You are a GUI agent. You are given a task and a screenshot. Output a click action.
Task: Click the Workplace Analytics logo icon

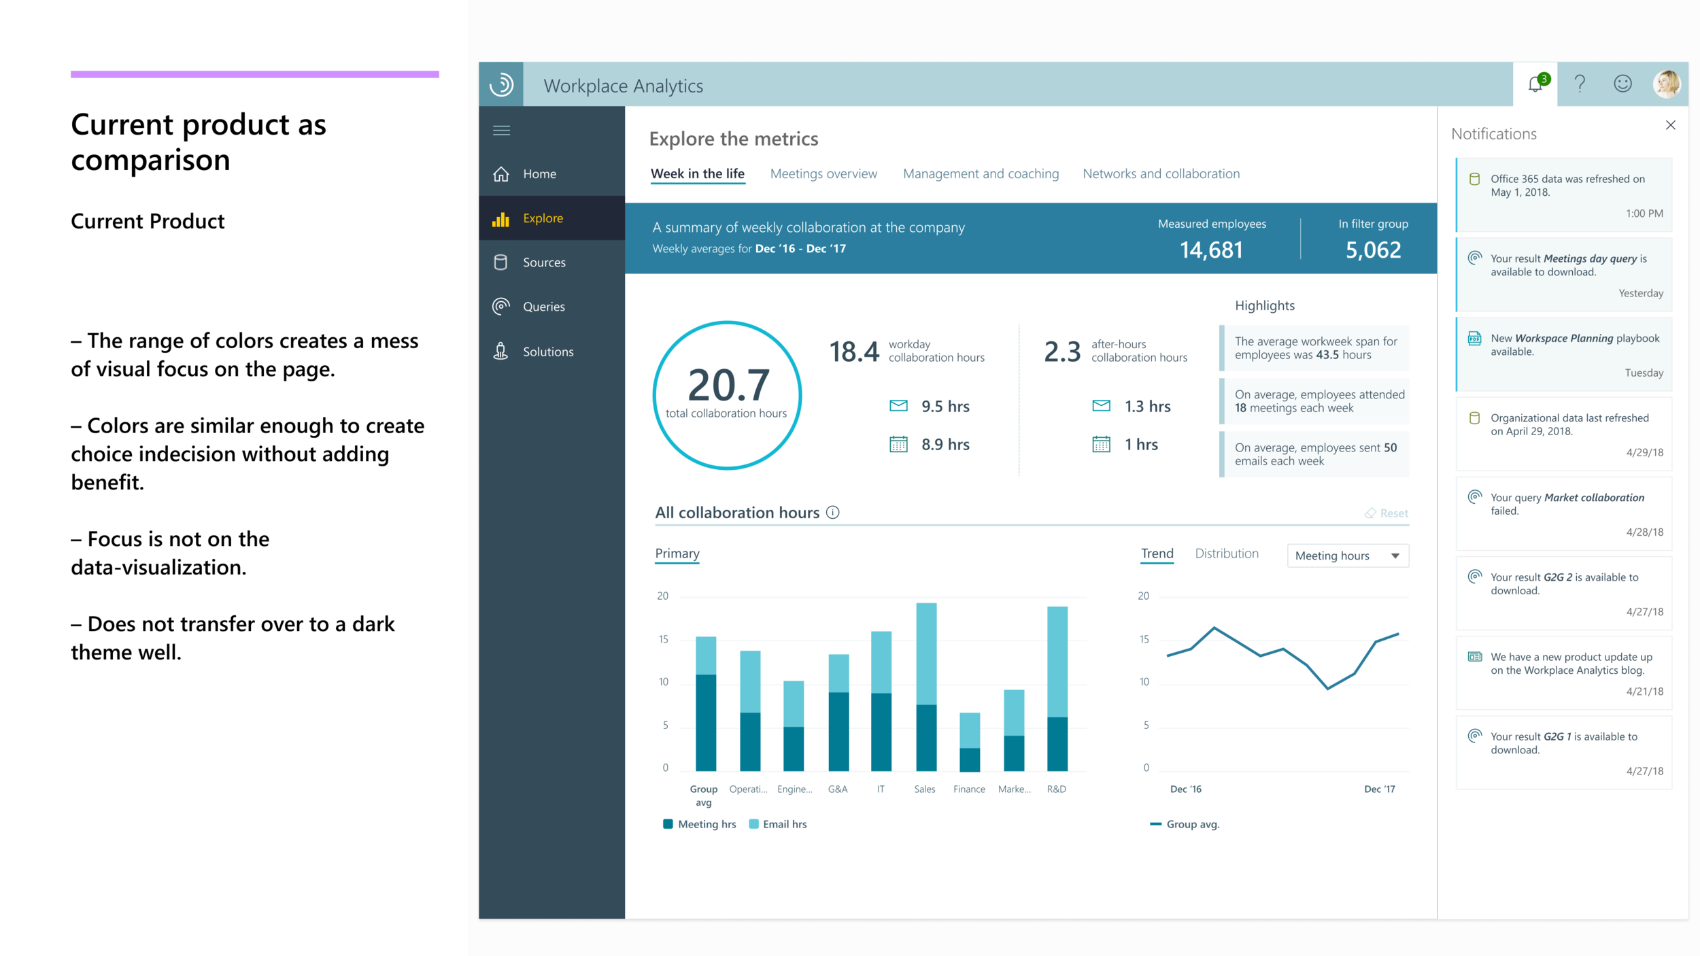501,84
